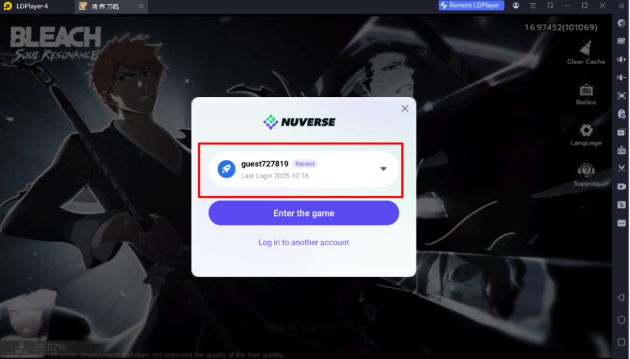Click the fullscreen icon in sidebar
Image resolution: width=630 pixels, height=359 pixels.
click(621, 95)
